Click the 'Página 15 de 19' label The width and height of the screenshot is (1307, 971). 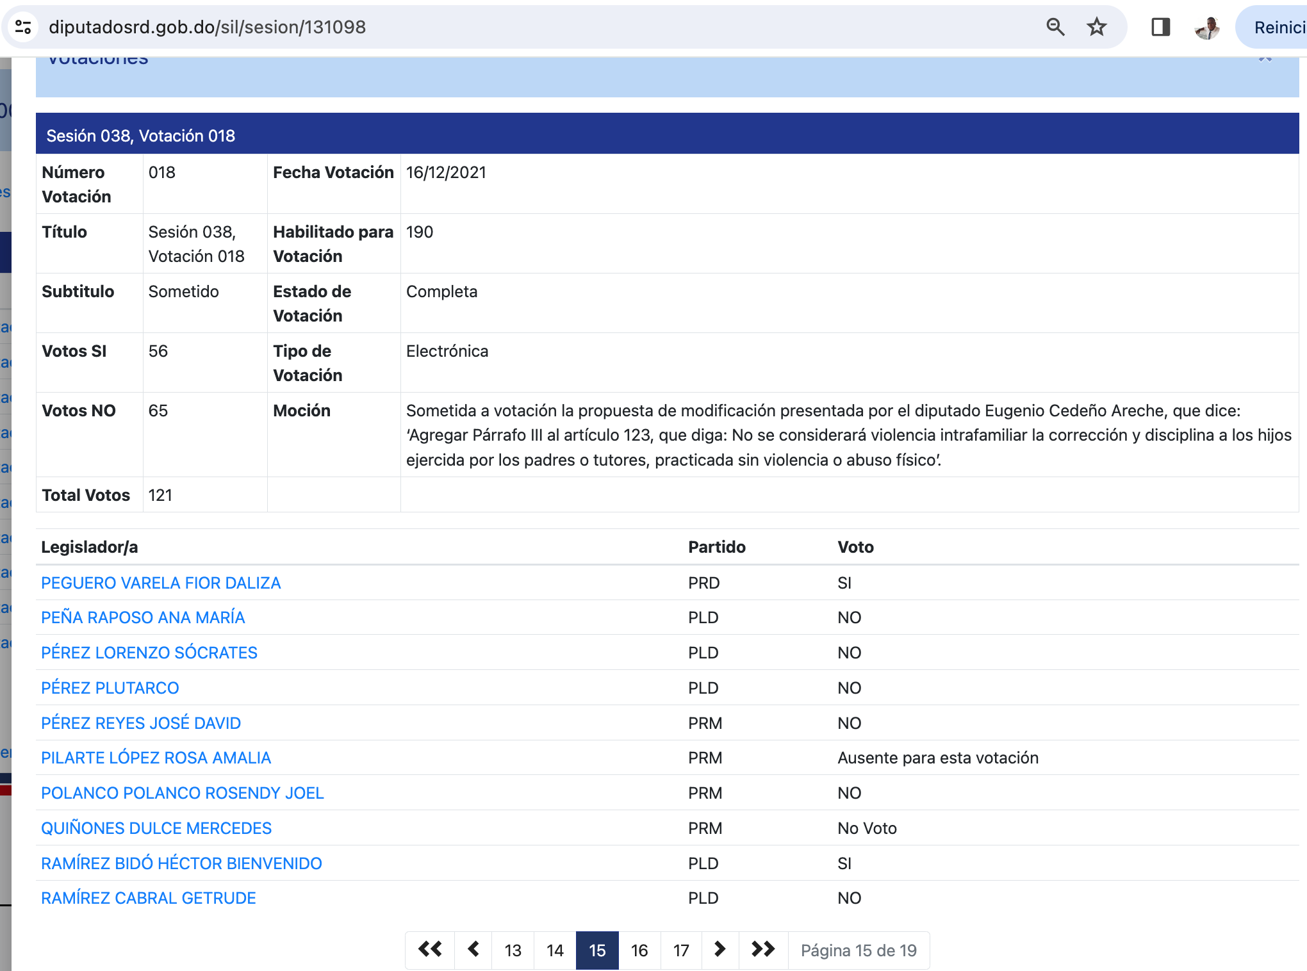coord(859,950)
